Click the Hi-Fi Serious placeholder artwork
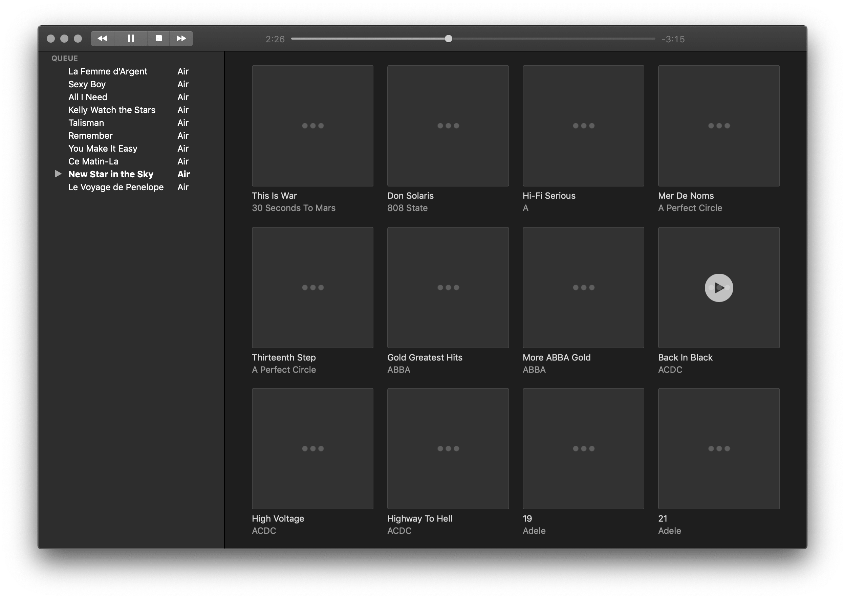Image resolution: width=845 pixels, height=599 pixels. (583, 126)
